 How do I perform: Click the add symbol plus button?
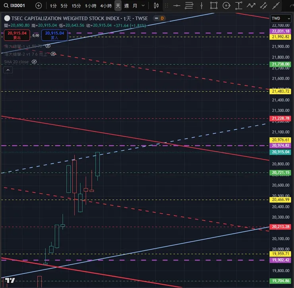[39, 6]
